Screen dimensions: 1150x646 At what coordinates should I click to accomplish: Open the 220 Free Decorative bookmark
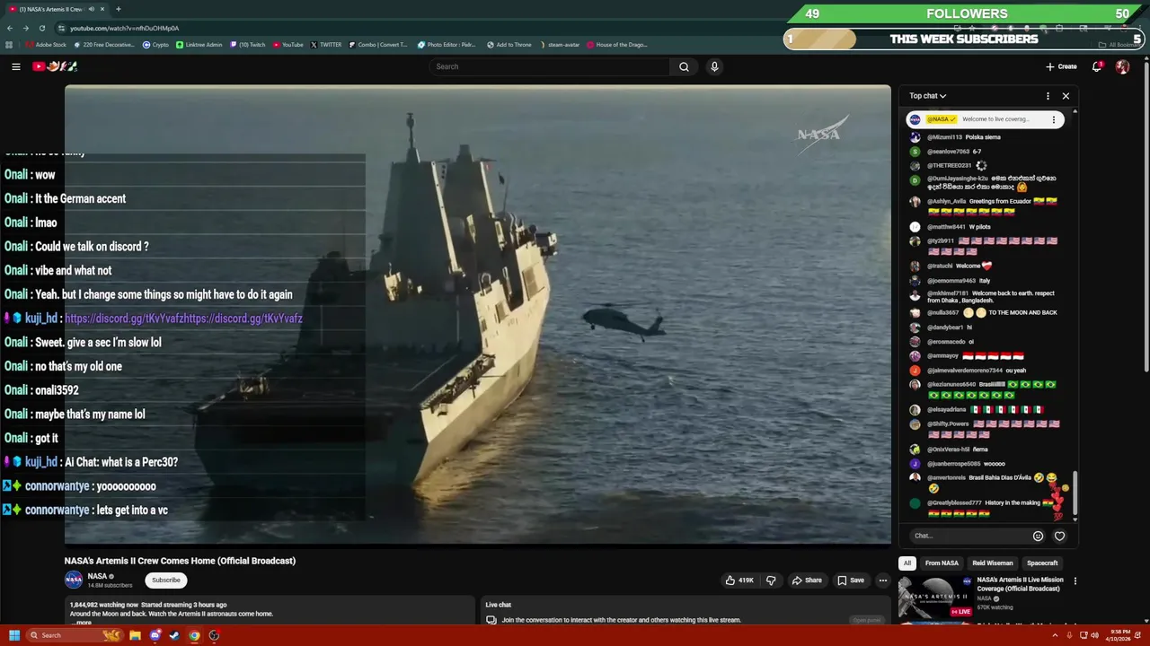click(x=103, y=45)
